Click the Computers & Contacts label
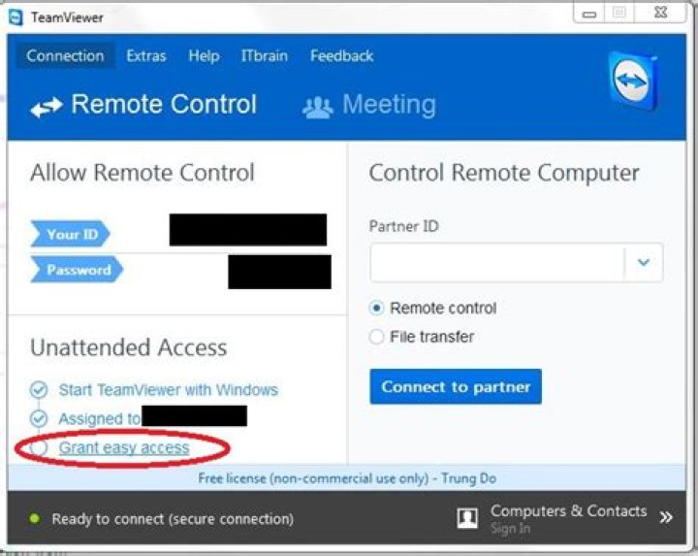The height and width of the screenshot is (556, 698). [x=568, y=510]
